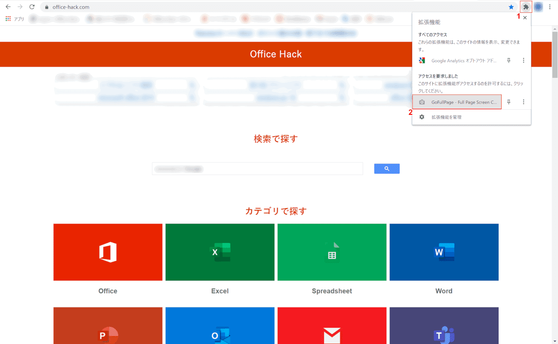Image resolution: width=558 pixels, height=344 pixels.
Task: Open the Extensions puzzle icon
Action: (526, 7)
